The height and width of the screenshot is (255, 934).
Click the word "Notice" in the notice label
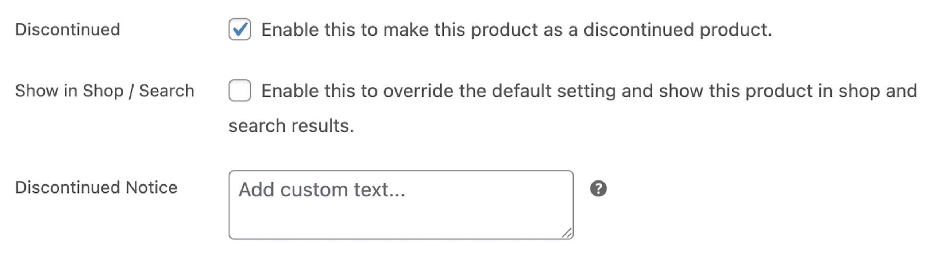[x=151, y=188]
